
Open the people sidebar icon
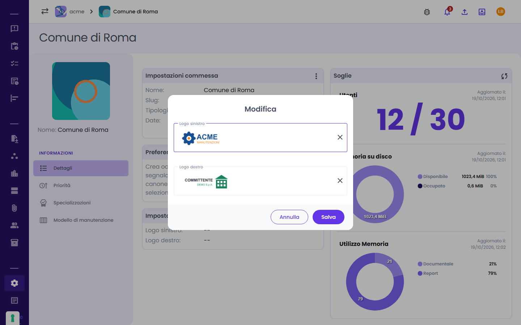click(x=14, y=225)
